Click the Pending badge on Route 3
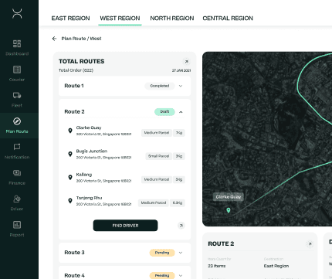The image size is (332, 279). pos(162,253)
